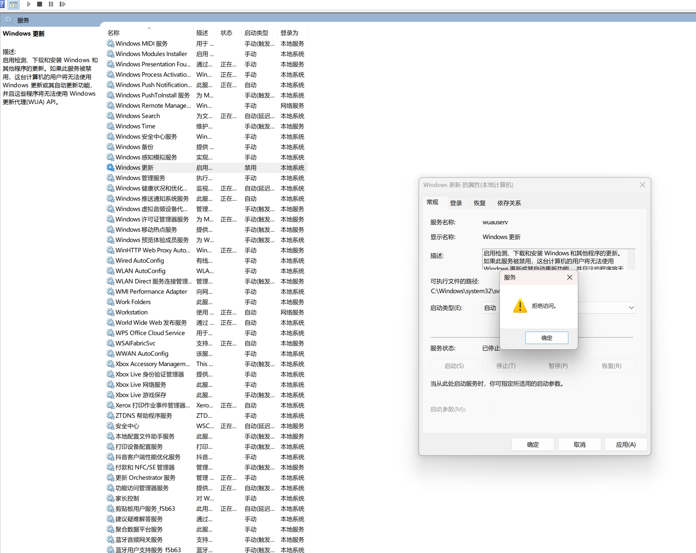Click the gear icon for Work Folders
Viewport: 696px width, 553px height.
click(x=110, y=302)
